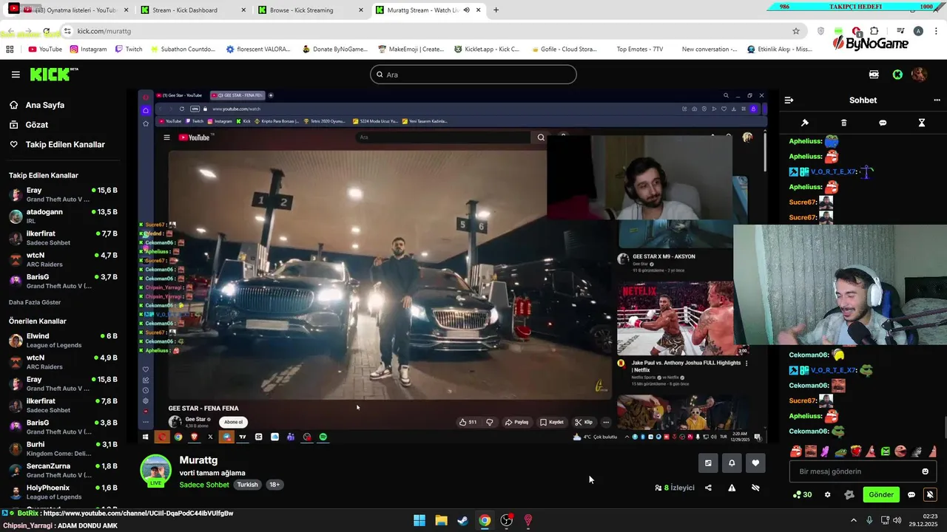Go to Ana Sayfa in sidebar
This screenshot has width=947, height=532.
tap(44, 105)
